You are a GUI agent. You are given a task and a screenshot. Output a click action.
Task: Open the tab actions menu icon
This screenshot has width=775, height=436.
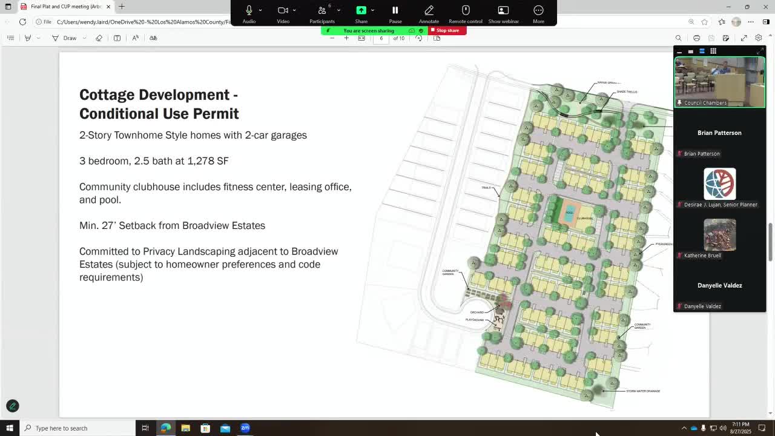(8, 7)
